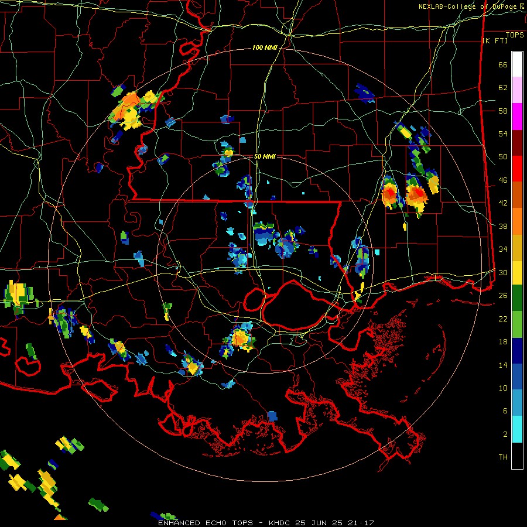Click the legend value 66
Screen dimensions: 527x527
pyautogui.click(x=503, y=65)
